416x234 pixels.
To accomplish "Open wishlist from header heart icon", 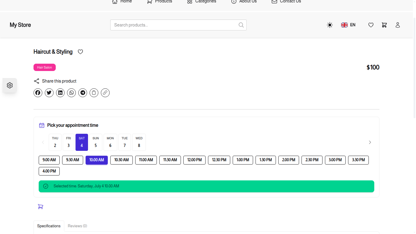I will (x=371, y=25).
